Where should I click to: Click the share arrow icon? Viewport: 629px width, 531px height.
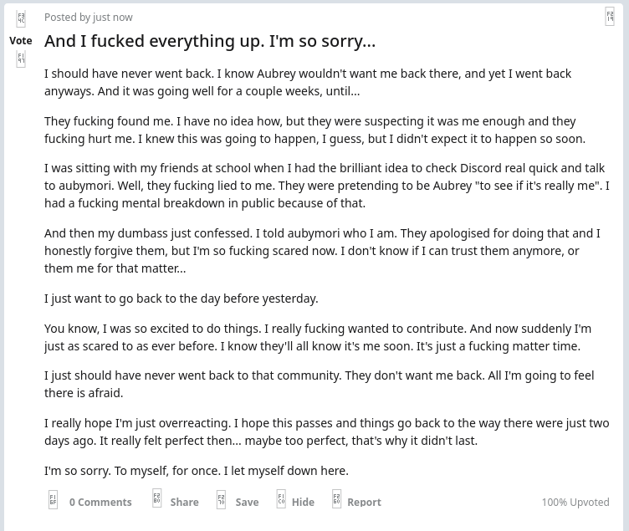pos(156,499)
